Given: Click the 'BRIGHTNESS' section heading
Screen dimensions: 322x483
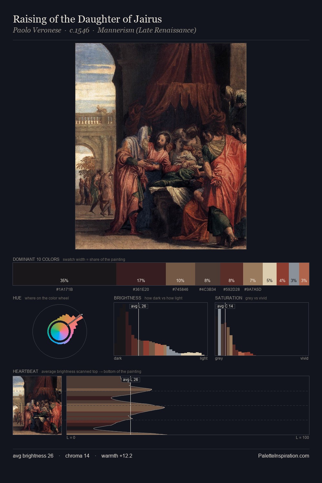Looking at the screenshot, I should pyautogui.click(x=128, y=298).
